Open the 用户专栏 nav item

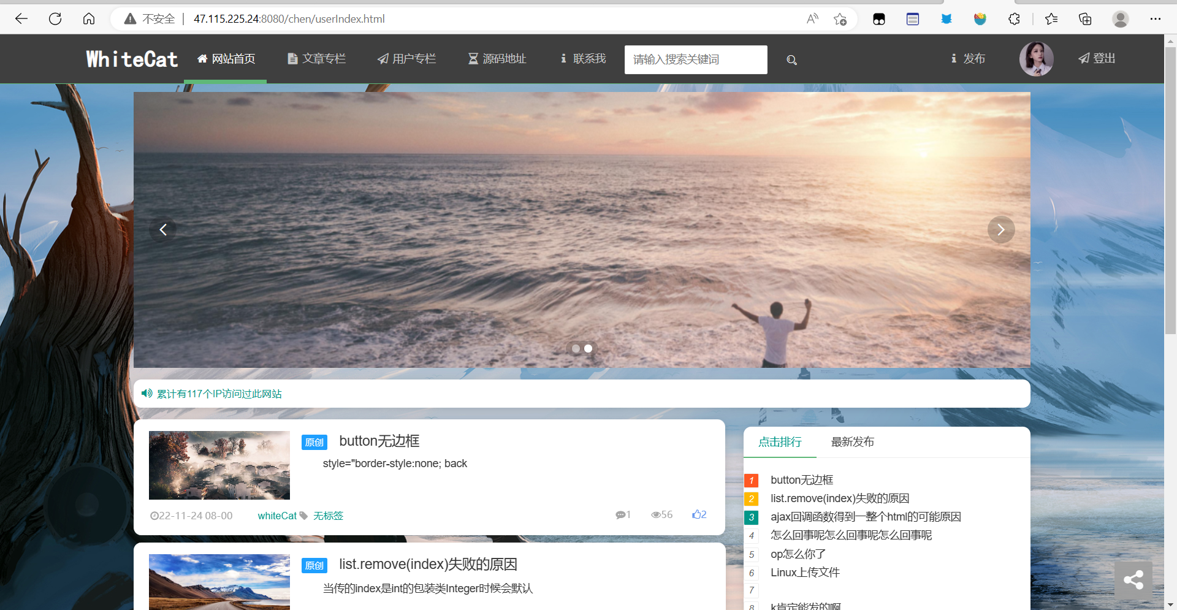pyautogui.click(x=406, y=59)
